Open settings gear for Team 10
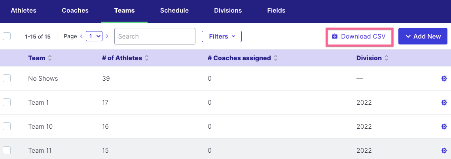 click(444, 126)
